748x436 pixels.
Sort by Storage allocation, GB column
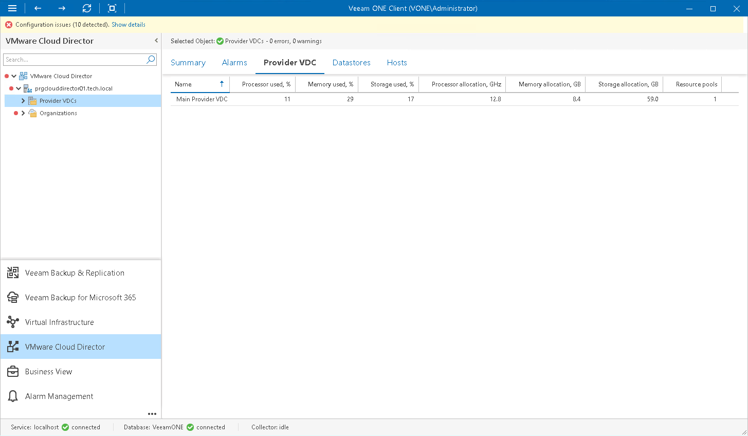point(624,84)
